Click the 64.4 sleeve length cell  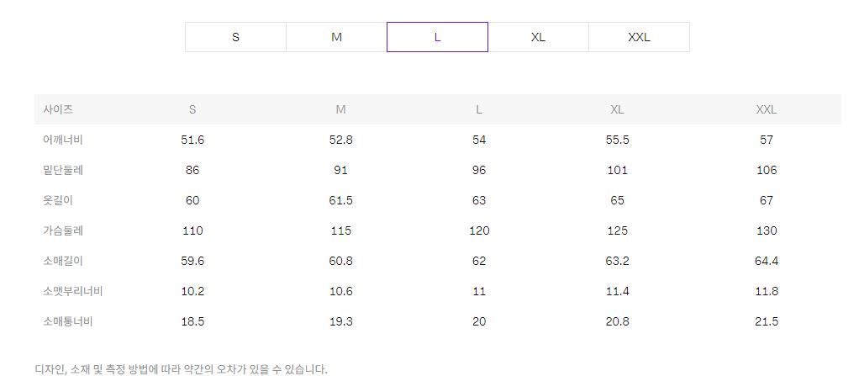(x=766, y=261)
